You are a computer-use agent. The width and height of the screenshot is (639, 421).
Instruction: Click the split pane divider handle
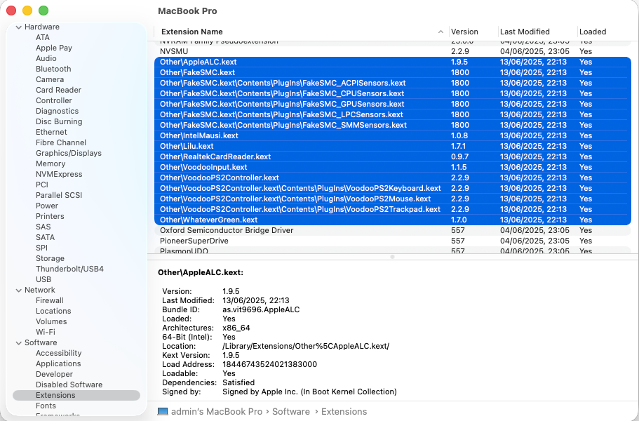[x=392, y=257]
